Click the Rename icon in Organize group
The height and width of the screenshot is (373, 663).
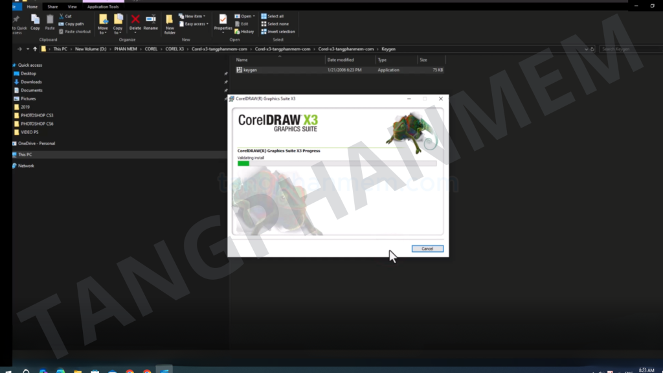[150, 20]
